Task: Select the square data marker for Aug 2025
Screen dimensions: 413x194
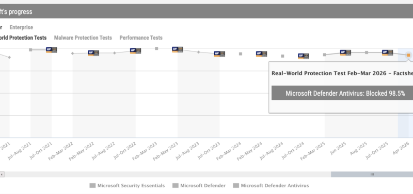Action: (367, 52)
